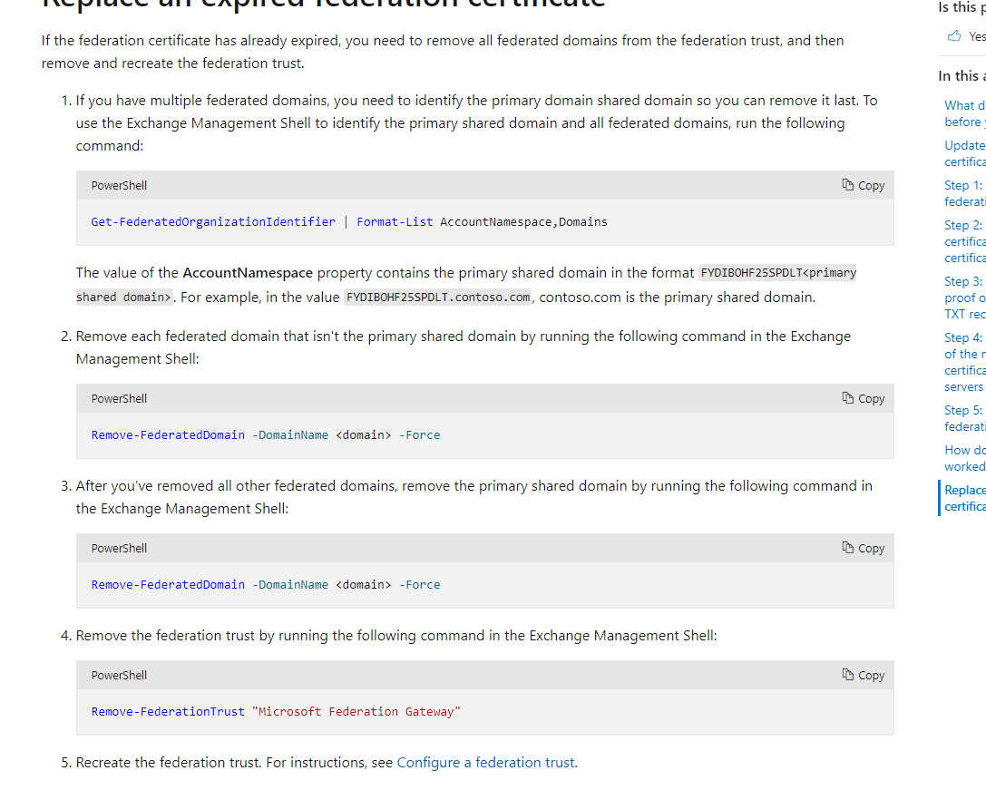Copy the Get-FederatedOrganizationIdentifier command
986x790 pixels.
pyautogui.click(x=862, y=185)
